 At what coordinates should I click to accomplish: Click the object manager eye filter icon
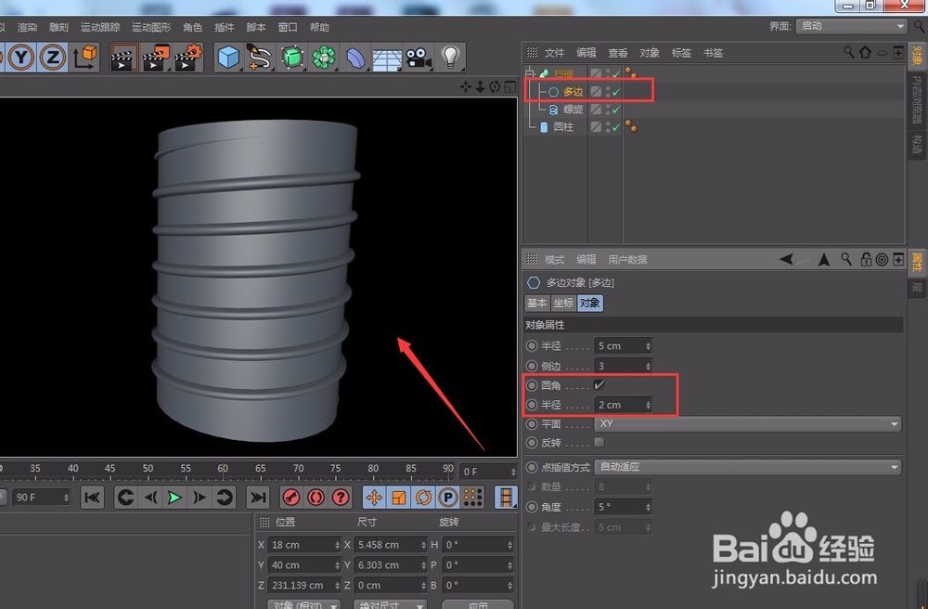882,53
